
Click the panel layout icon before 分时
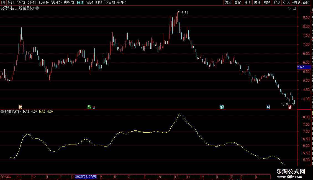coord(3,2)
